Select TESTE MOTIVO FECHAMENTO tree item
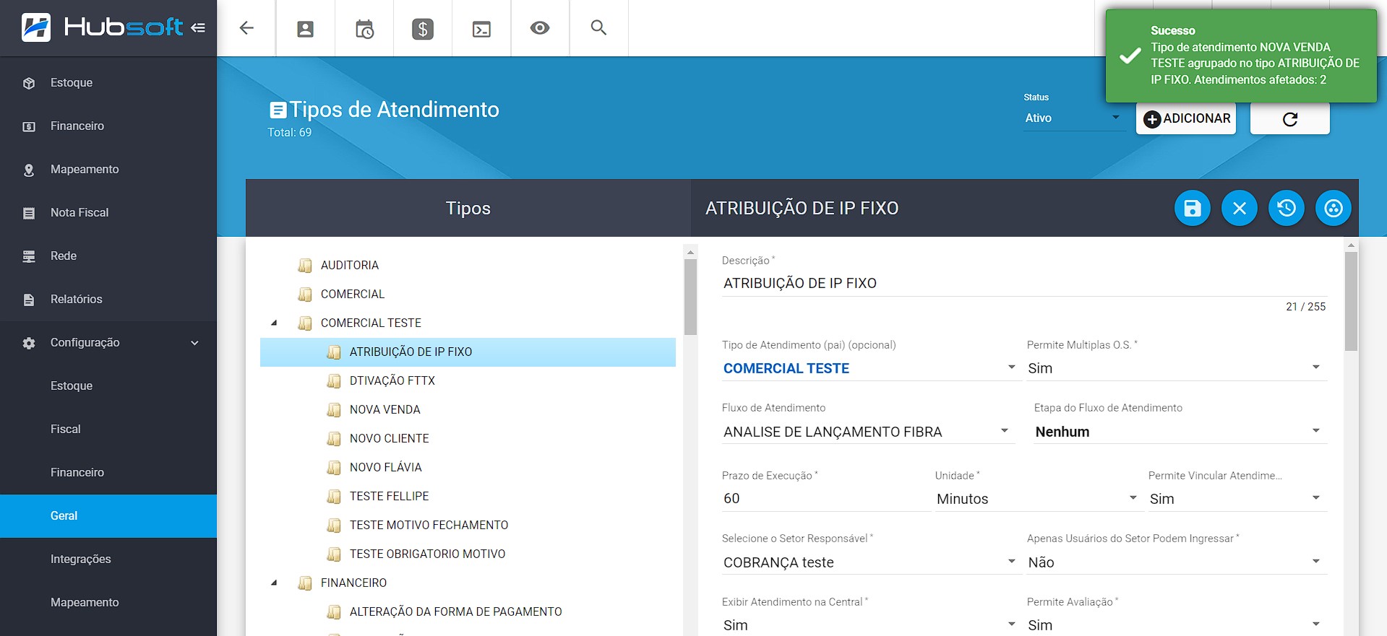Image resolution: width=1387 pixels, height=636 pixels. tap(429, 525)
